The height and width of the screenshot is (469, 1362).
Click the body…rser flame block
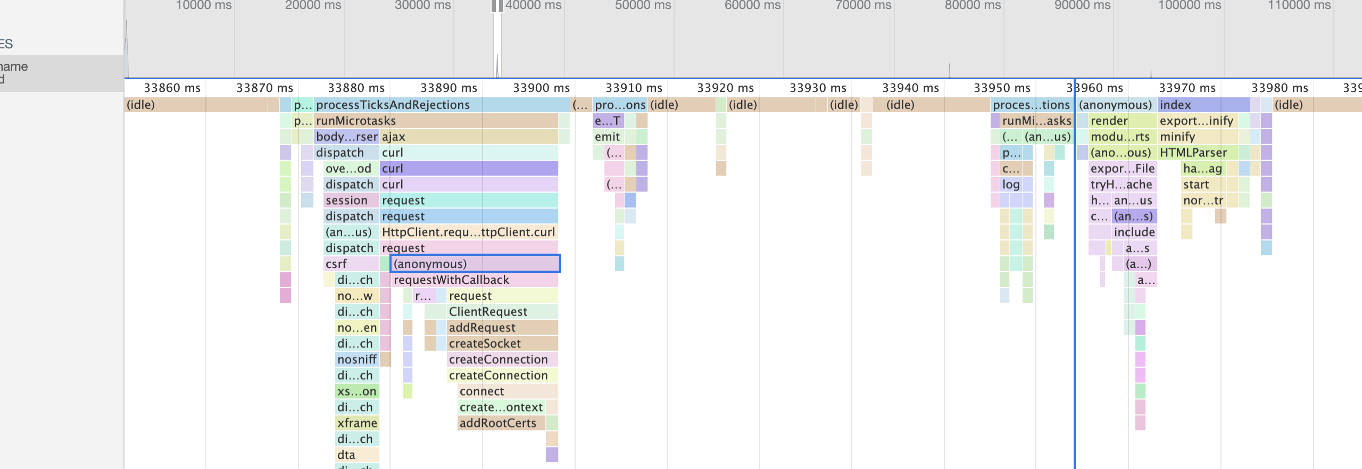[346, 137]
